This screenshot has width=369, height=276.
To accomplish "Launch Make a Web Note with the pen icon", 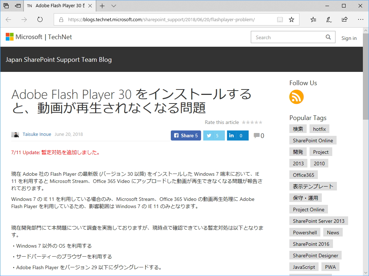I will coord(328,19).
